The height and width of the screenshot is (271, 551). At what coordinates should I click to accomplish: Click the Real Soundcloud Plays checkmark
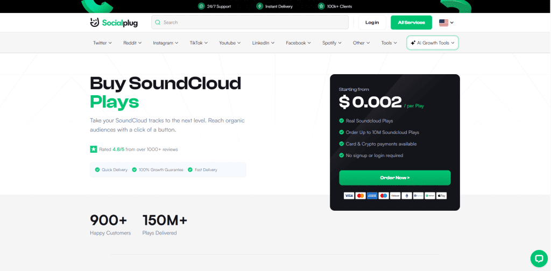coord(341,120)
